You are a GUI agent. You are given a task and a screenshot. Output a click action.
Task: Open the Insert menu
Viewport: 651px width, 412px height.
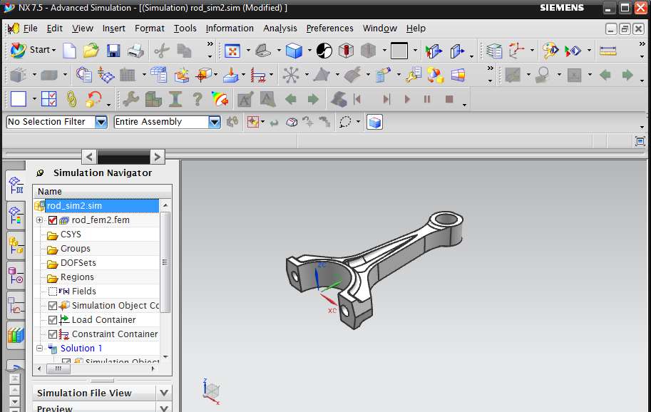[114, 29]
